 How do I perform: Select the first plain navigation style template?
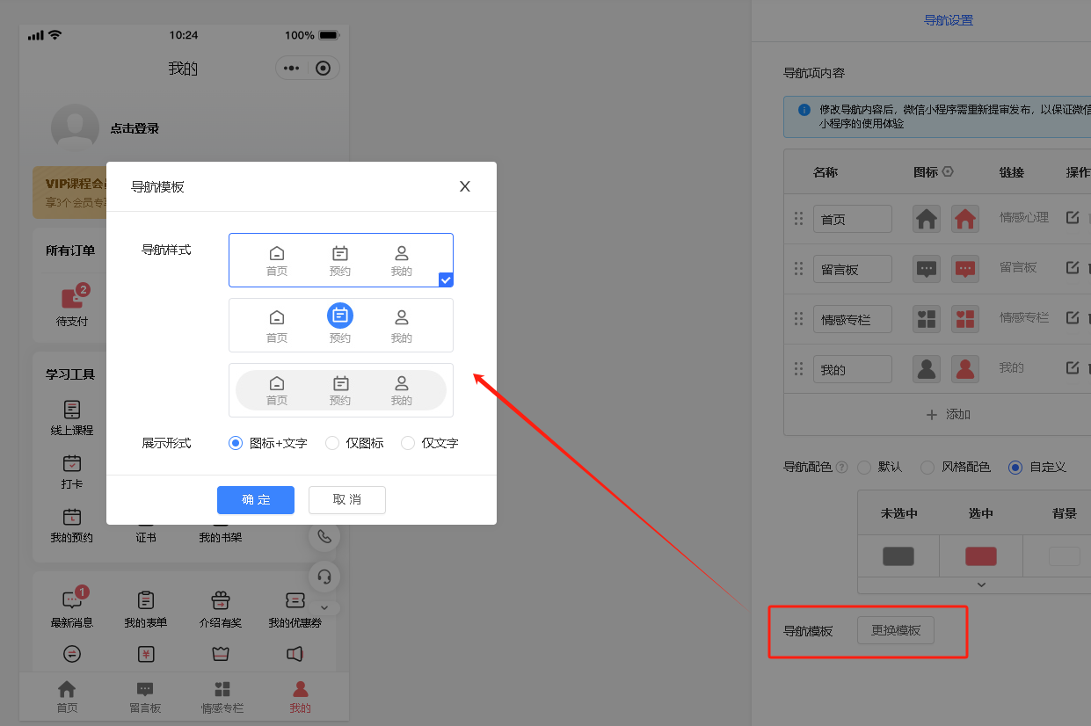341,260
